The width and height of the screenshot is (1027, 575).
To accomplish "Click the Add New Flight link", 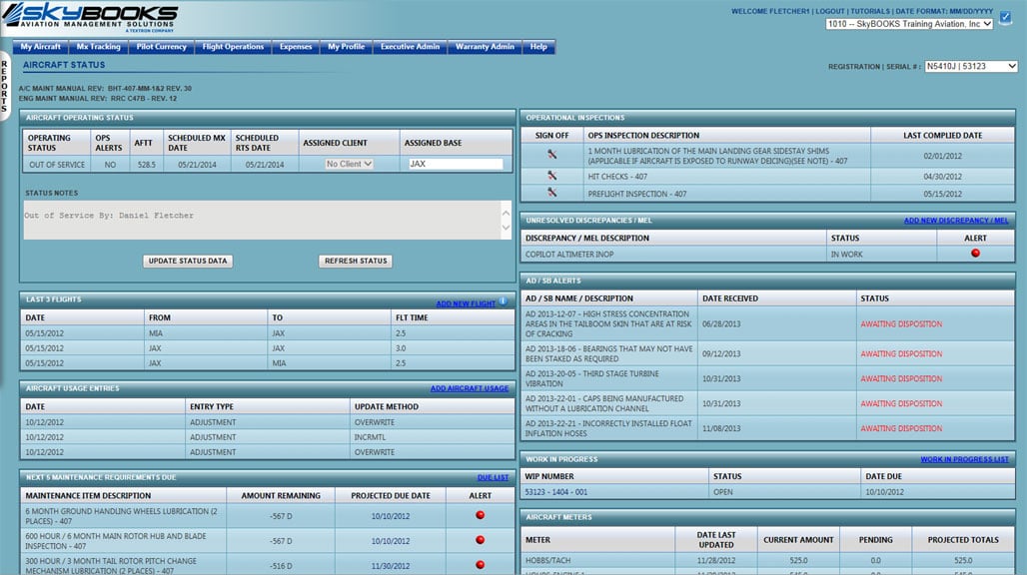I will pos(466,303).
